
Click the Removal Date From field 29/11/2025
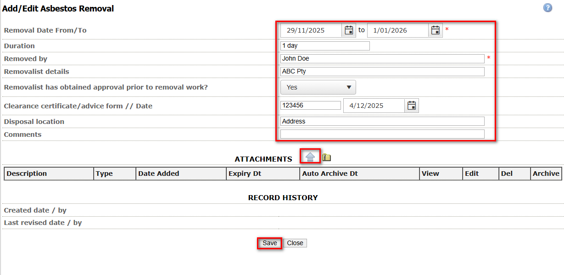coord(311,30)
